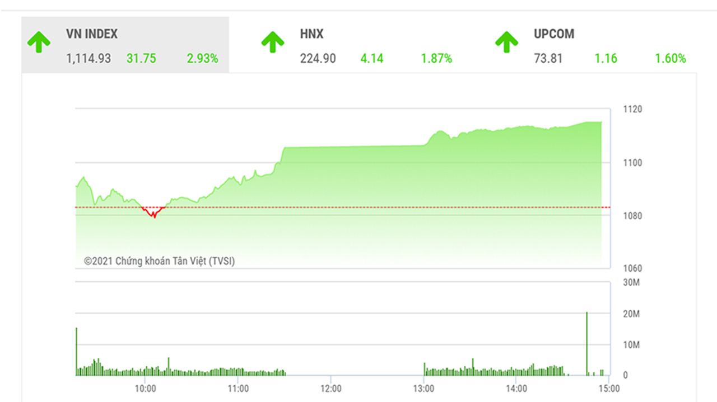Click the 13:00 time axis marker
The height and width of the screenshot is (402, 717).
(x=423, y=388)
